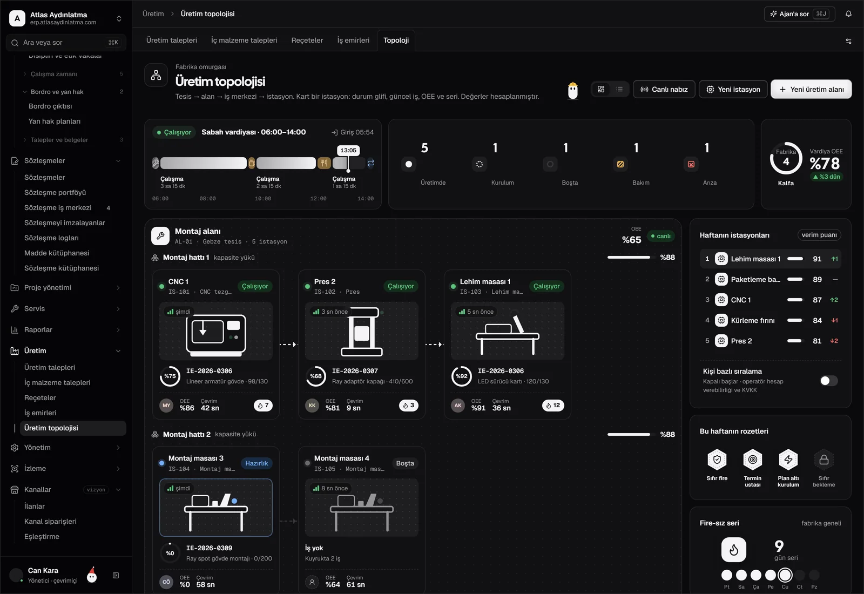Screen dimensions: 864x594
Task: Click the 13:05 timeline marker
Action: [x=348, y=151]
